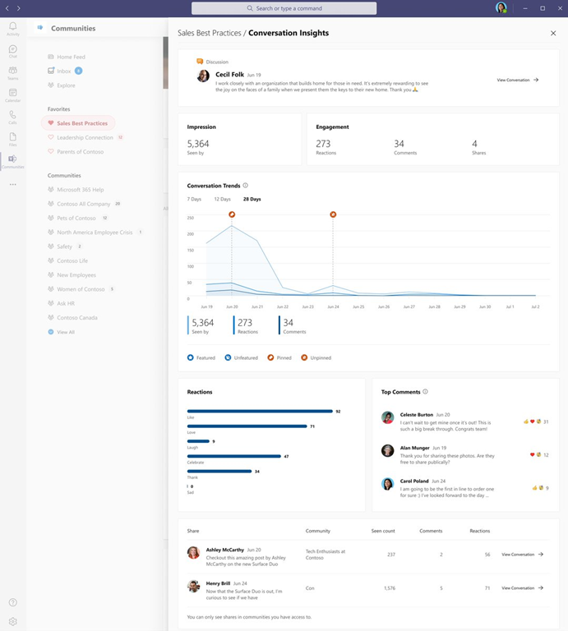
Task: Open the Calendar icon in sidebar
Action: coord(12,94)
